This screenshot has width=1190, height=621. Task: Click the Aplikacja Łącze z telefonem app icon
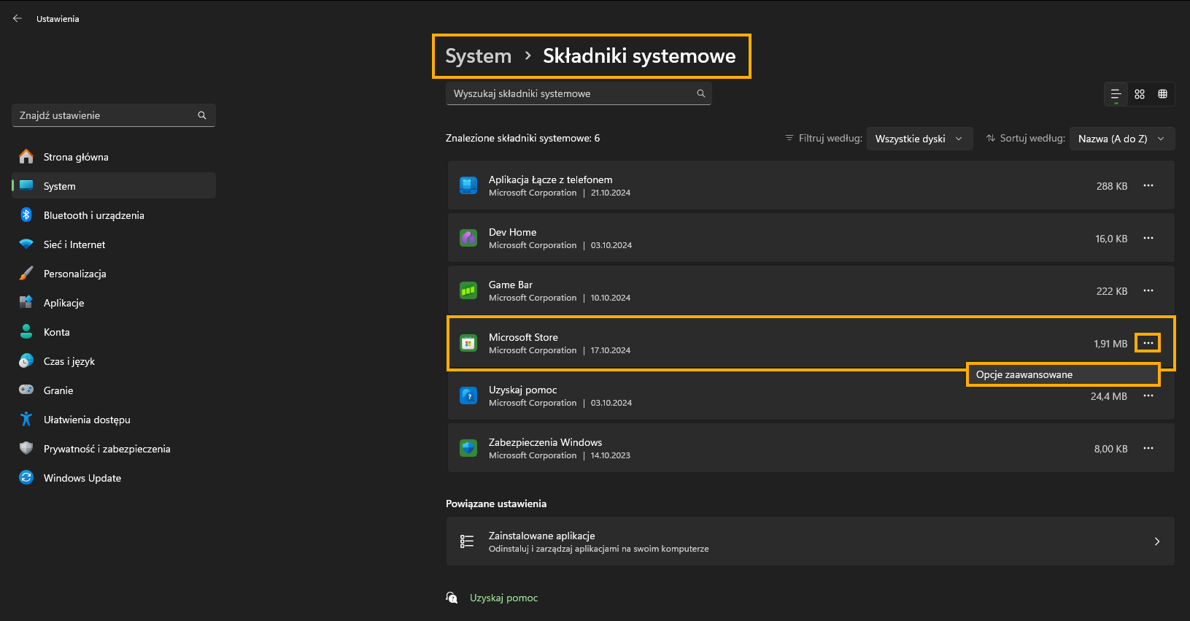tap(468, 185)
